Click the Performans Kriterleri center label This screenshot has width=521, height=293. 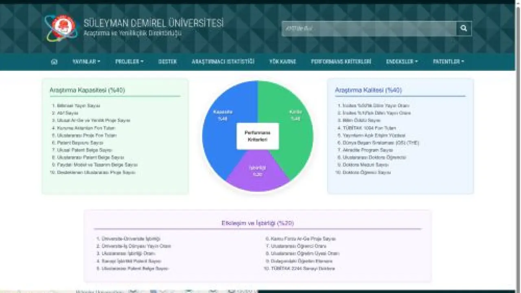point(258,136)
